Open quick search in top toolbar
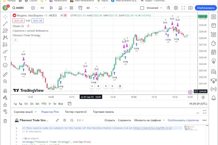Viewport: 218px width, 145px height. tap(169, 8)
